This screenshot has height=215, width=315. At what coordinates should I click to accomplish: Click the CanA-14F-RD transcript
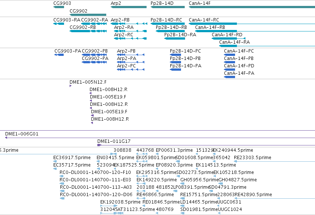(229, 38)
